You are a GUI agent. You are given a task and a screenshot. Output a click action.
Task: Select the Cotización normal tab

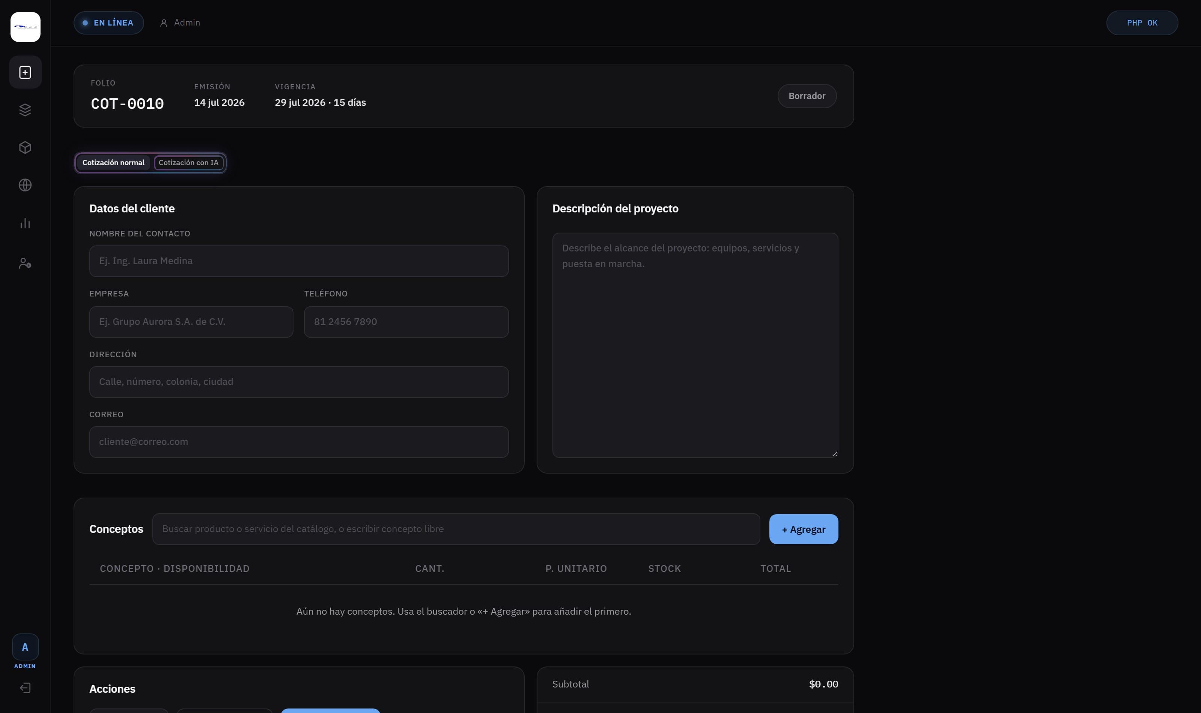tap(113, 162)
